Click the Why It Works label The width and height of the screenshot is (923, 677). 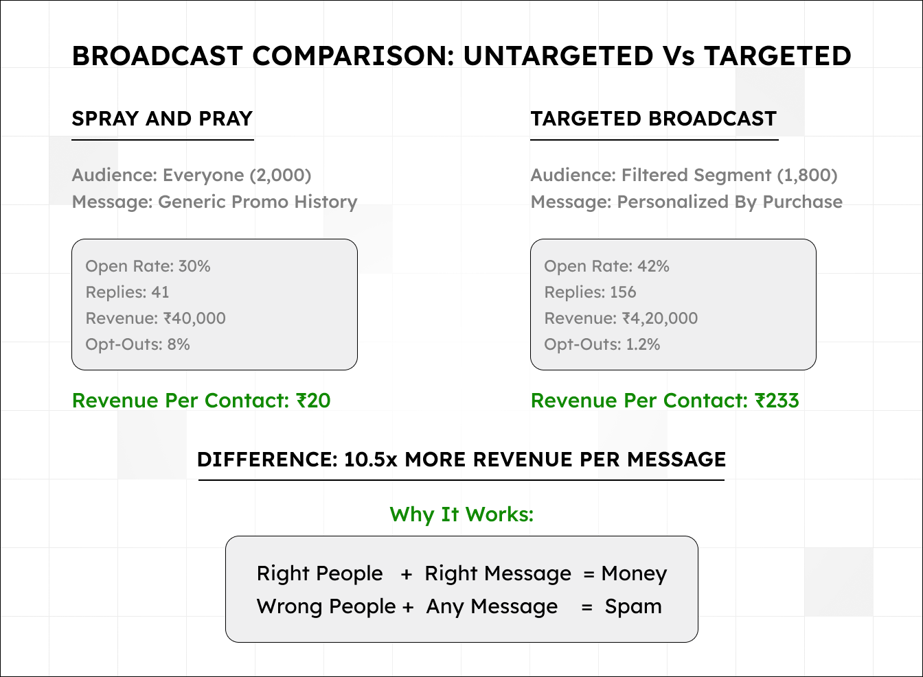pos(461,514)
